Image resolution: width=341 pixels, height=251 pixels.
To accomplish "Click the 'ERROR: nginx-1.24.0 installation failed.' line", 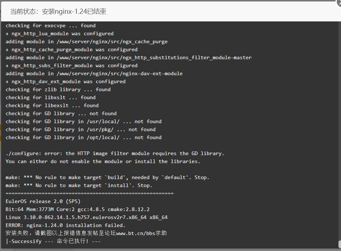I will 66,225.
